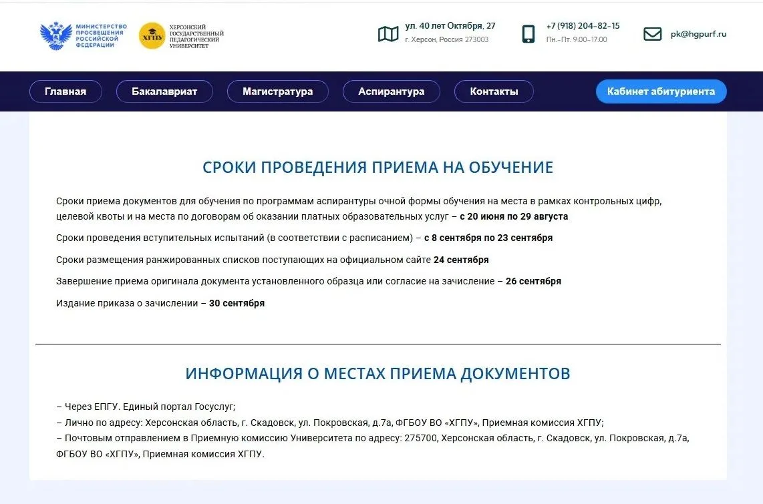The height and width of the screenshot is (504, 763).
Task: Click the map icon beside the address
Action: (x=388, y=34)
